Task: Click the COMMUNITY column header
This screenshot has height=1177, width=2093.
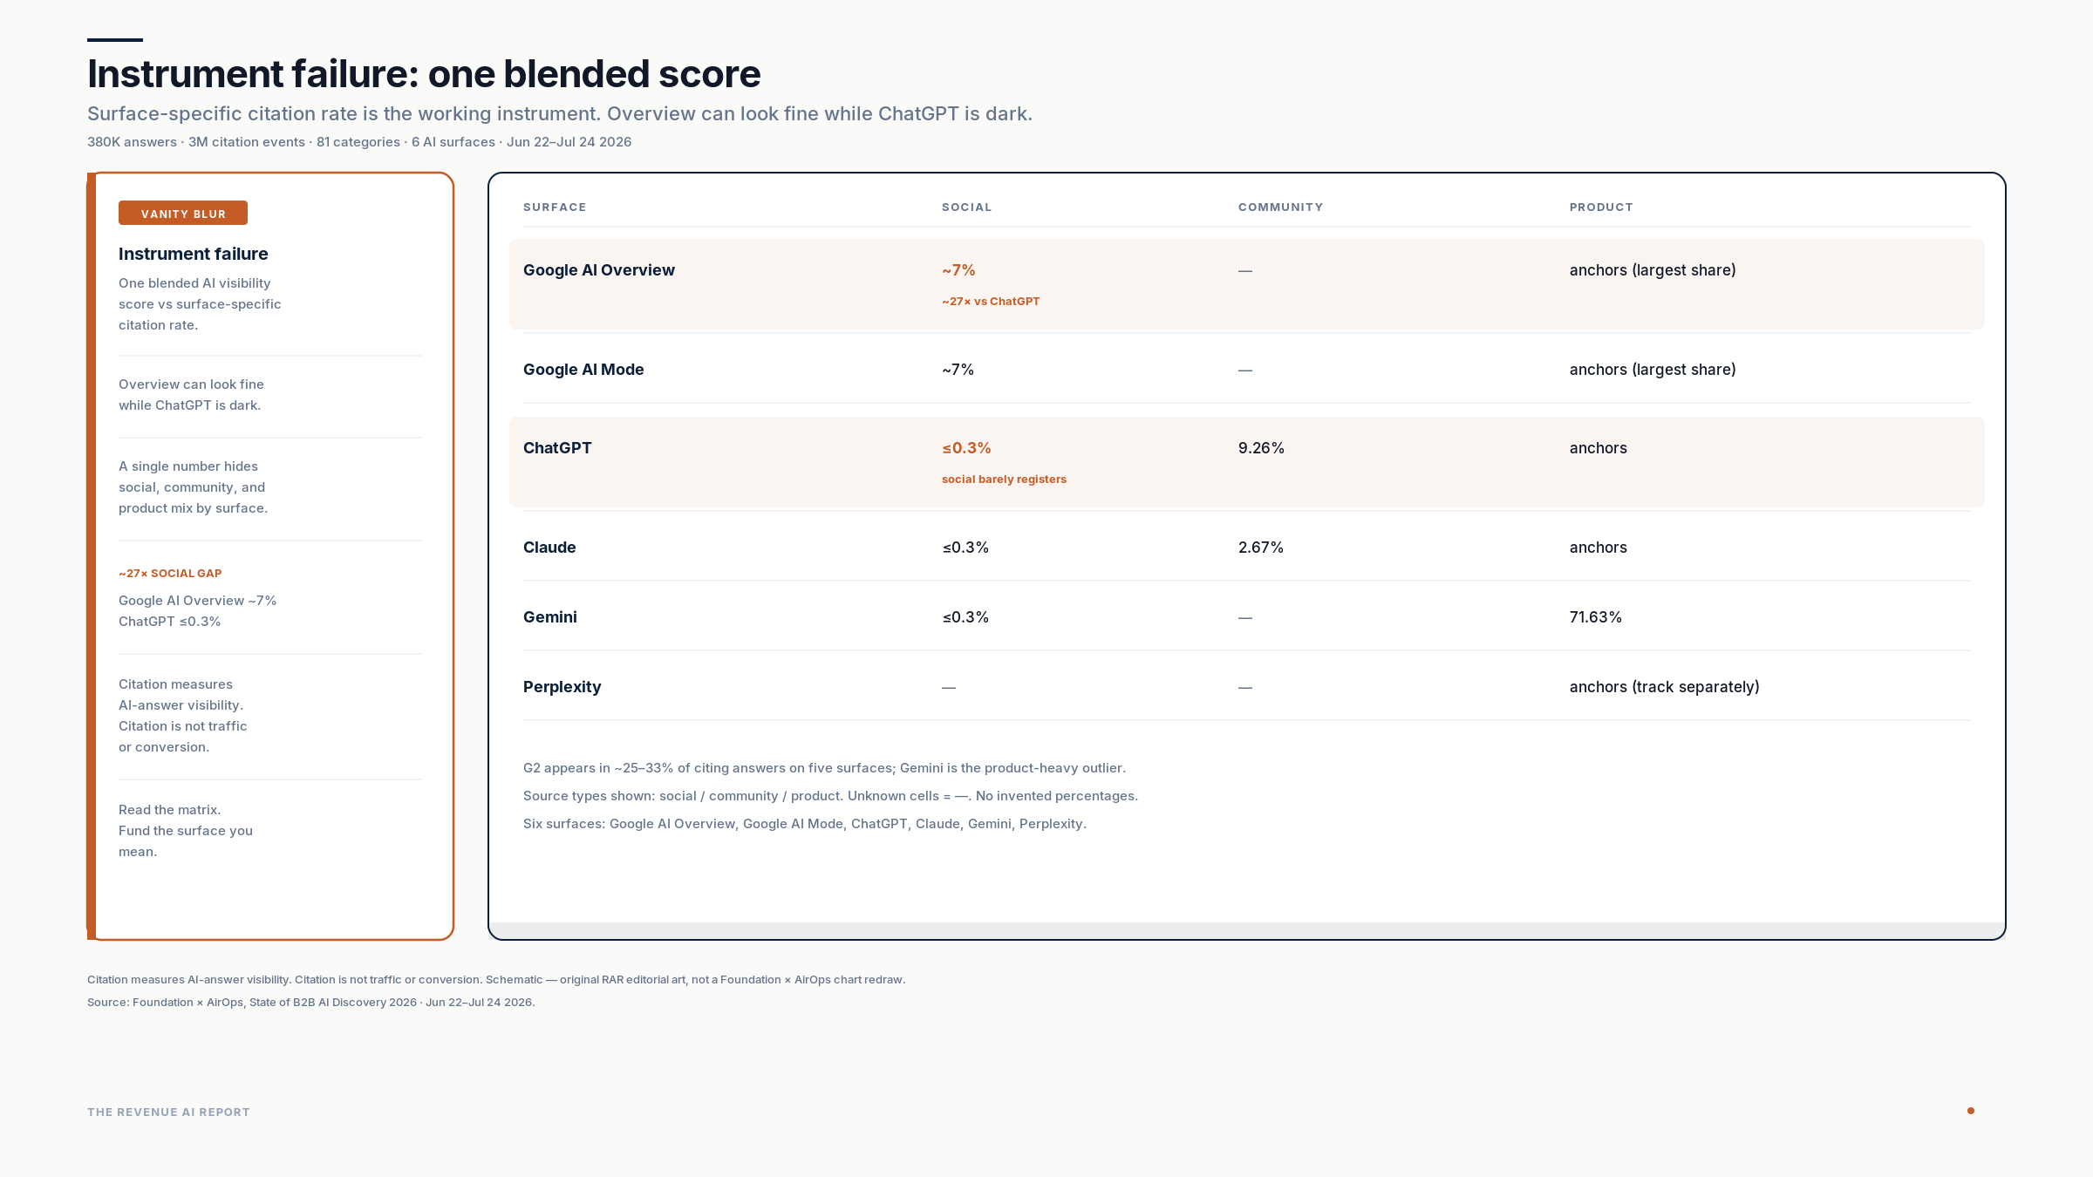Action: tap(1280, 208)
